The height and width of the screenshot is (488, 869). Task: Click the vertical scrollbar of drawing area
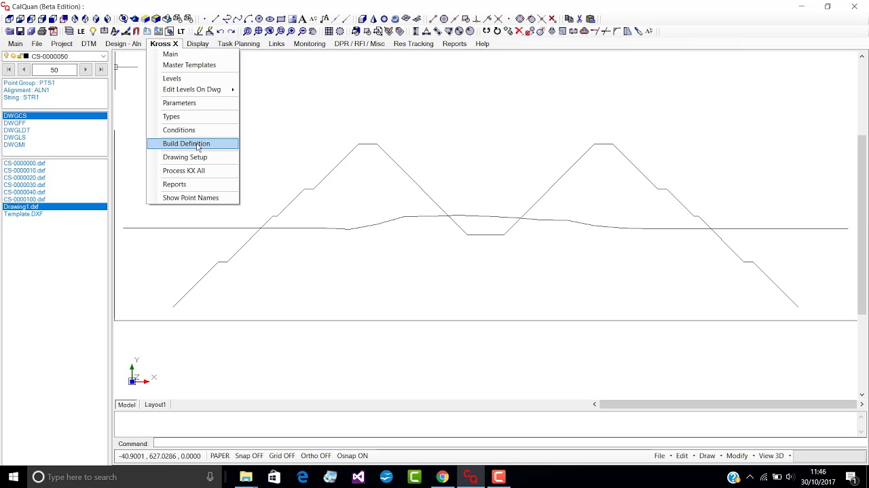click(x=862, y=224)
